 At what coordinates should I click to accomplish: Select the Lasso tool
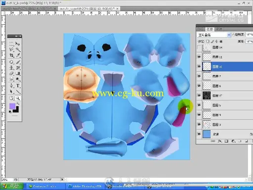tap(11, 49)
